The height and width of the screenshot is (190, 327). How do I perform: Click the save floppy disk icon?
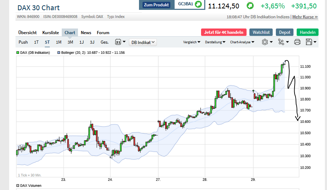point(309,42)
